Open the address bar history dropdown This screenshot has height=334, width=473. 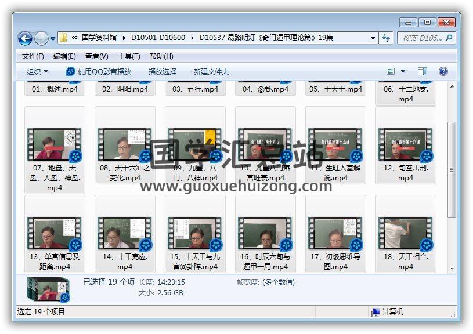[x=373, y=38]
